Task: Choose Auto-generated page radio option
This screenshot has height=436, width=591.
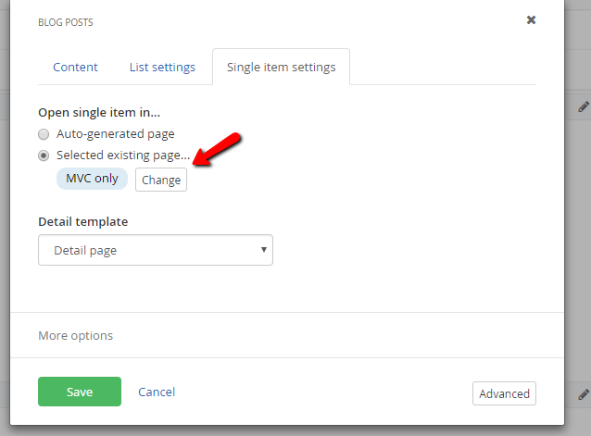Action: [44, 134]
